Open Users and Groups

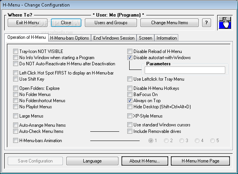(x=111, y=23)
